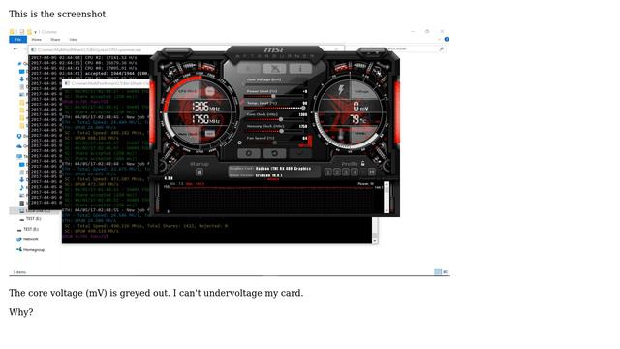This screenshot has height=349, width=620.
Task: Open Afterburner Kombustor K button
Action: [249, 69]
